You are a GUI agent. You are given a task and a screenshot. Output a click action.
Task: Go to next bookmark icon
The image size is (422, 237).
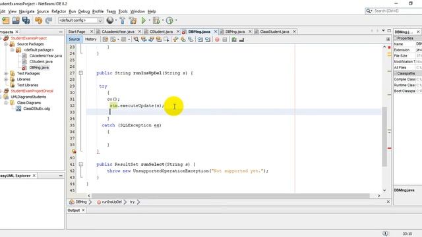click(183, 39)
